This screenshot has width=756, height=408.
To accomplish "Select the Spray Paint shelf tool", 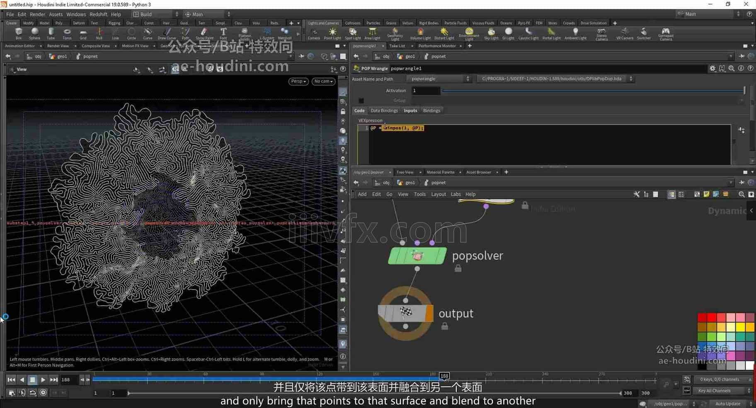I will tap(204, 34).
